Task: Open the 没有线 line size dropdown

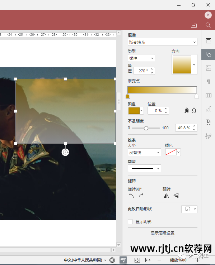Action: coord(144,153)
